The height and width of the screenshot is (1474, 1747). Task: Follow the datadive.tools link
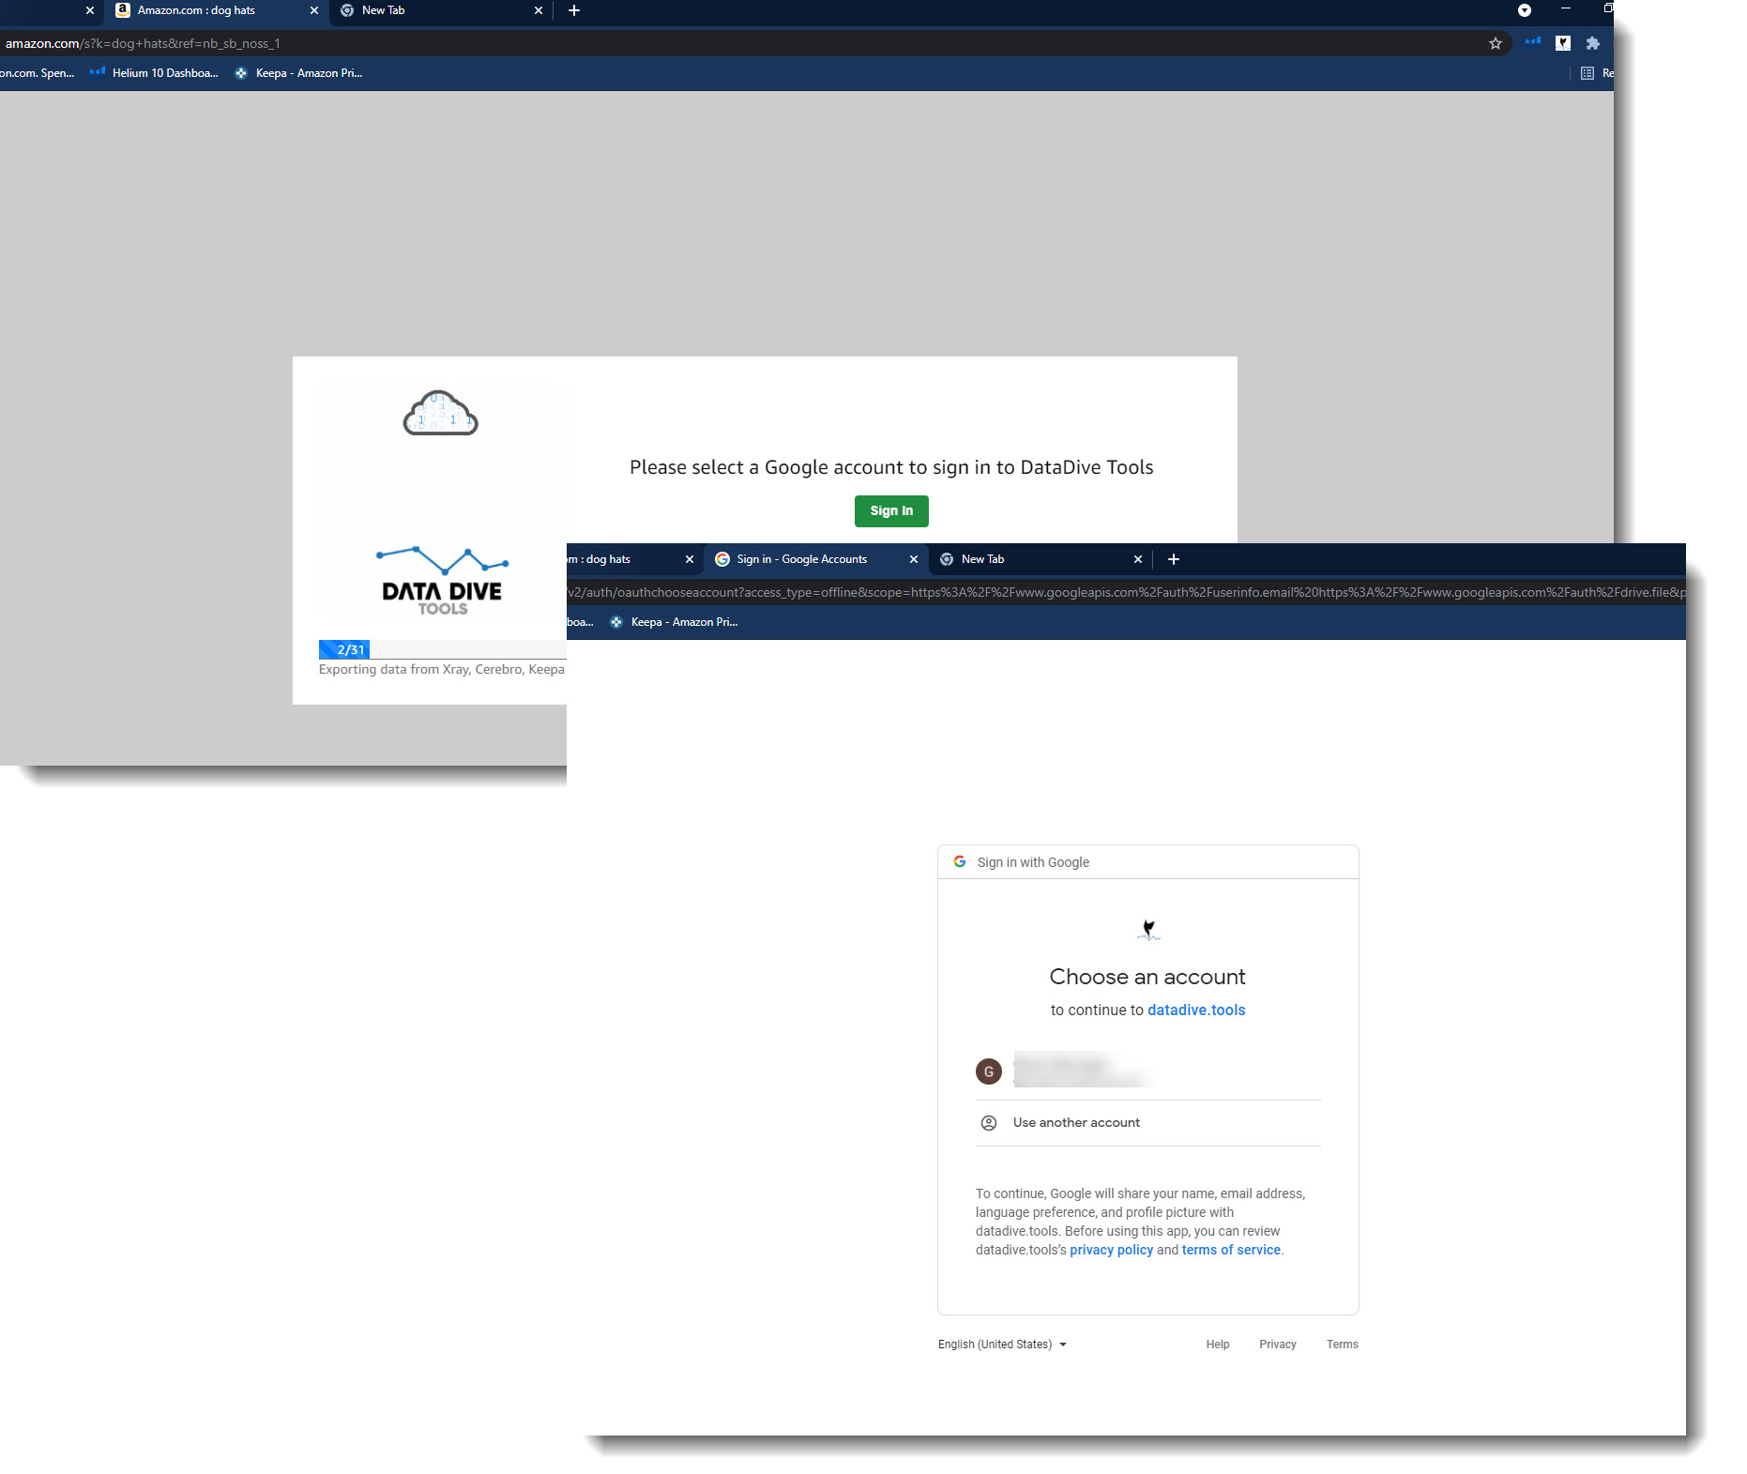(1196, 1010)
